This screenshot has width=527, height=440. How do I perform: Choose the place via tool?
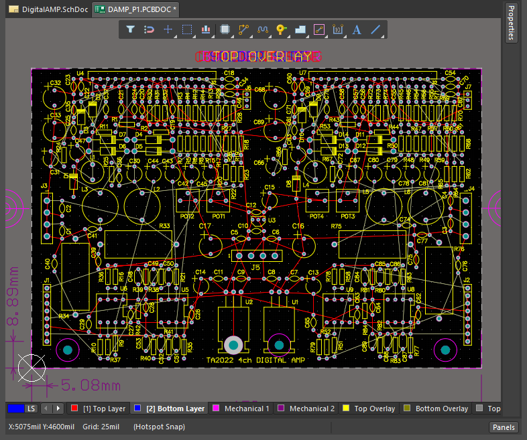coord(282,29)
